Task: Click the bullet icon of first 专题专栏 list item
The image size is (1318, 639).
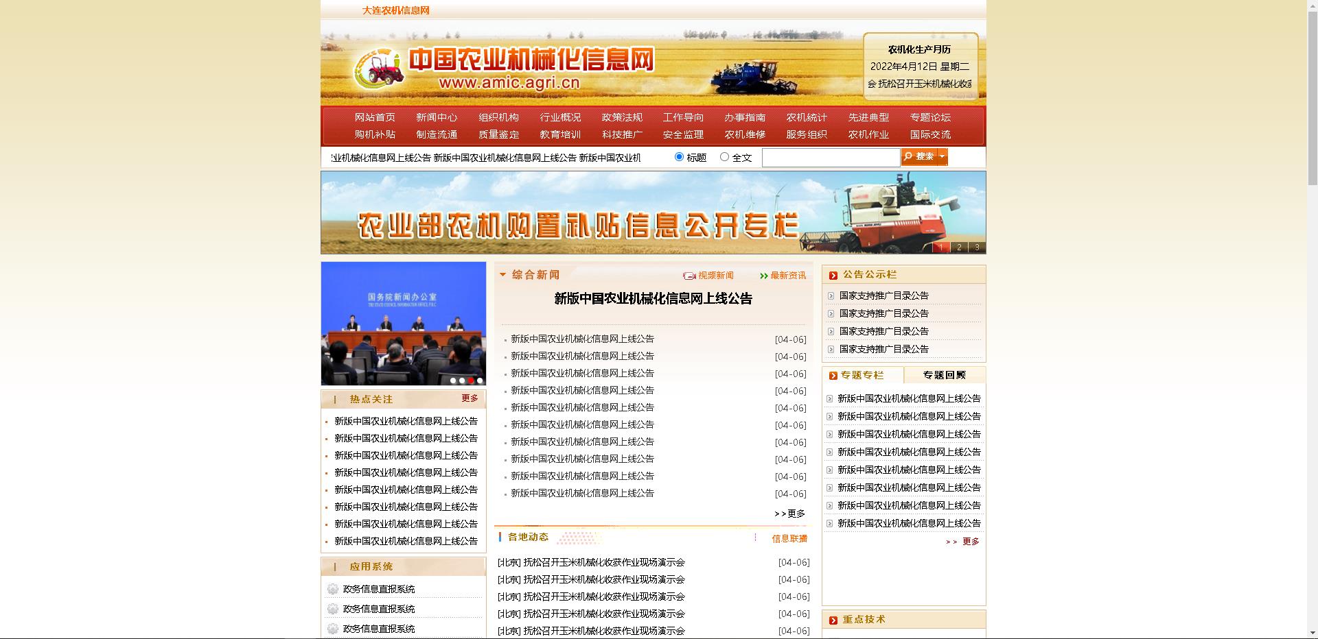Action: [830, 399]
